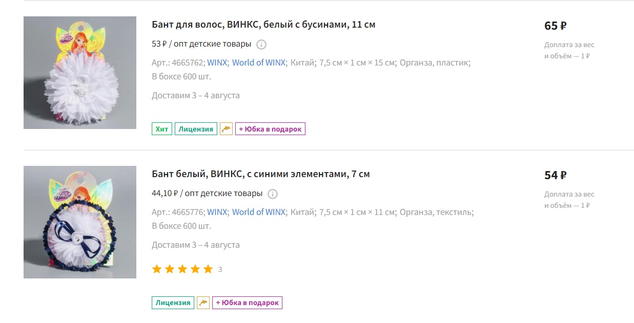Click review count 3 beside stars

coord(220,270)
